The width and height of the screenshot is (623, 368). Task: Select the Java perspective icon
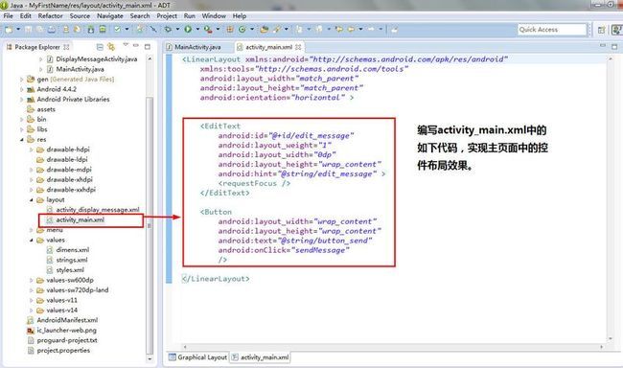(x=616, y=30)
